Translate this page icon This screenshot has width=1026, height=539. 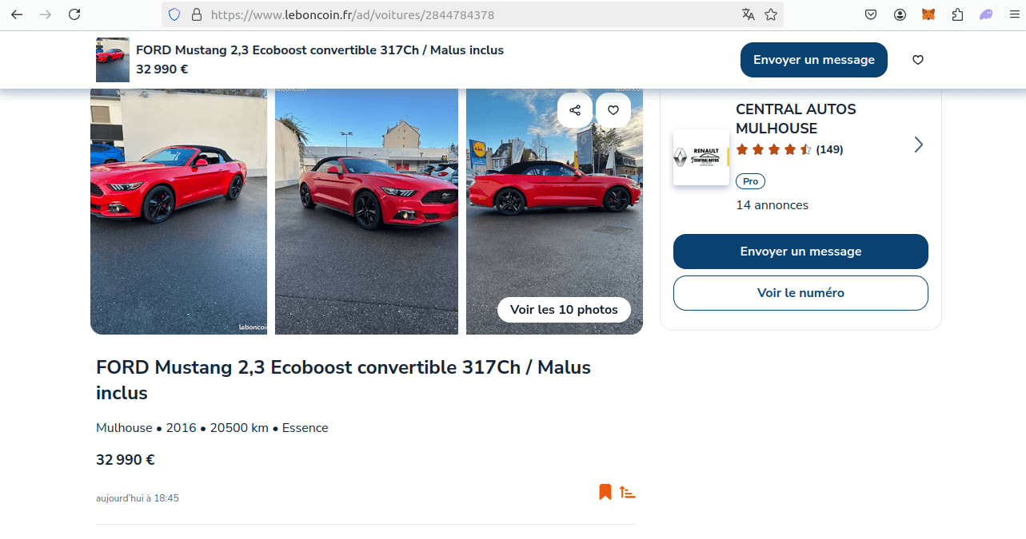tap(748, 14)
